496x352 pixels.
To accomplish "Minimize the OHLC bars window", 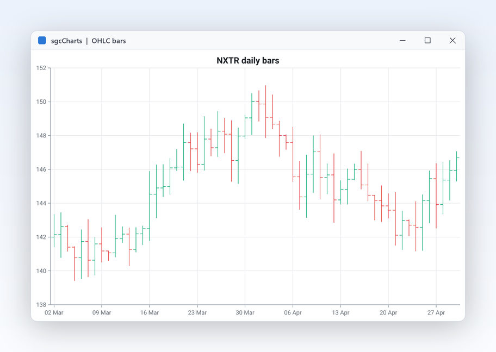I will pos(402,40).
